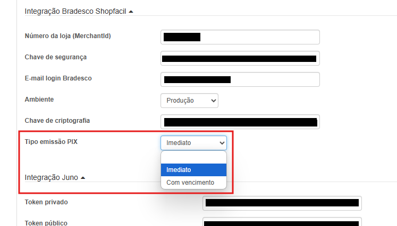Collapse the Integração Juno section arrow
Viewport: 397px width, 226px height.
(83, 178)
